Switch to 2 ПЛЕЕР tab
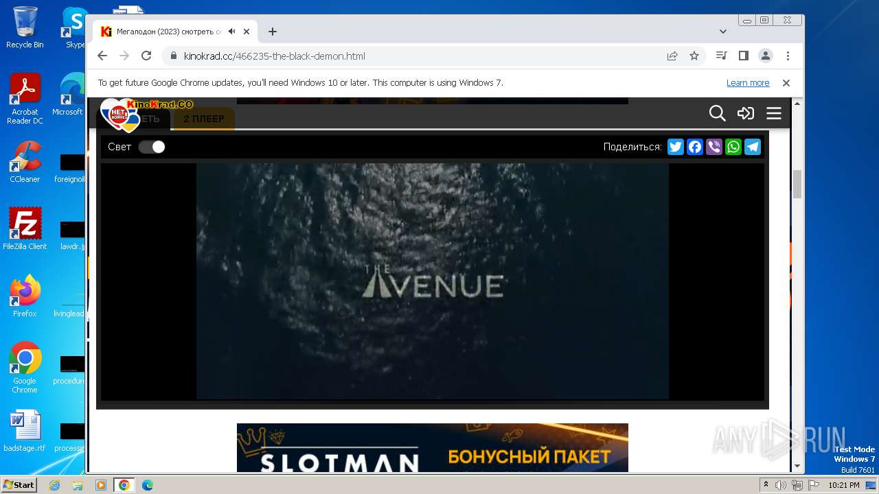Image resolution: width=879 pixels, height=494 pixels. [204, 119]
